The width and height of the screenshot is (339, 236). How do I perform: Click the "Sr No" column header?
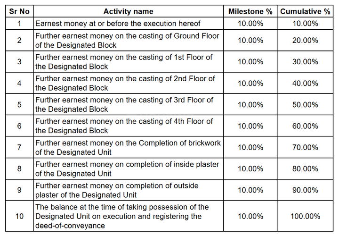tap(19, 11)
